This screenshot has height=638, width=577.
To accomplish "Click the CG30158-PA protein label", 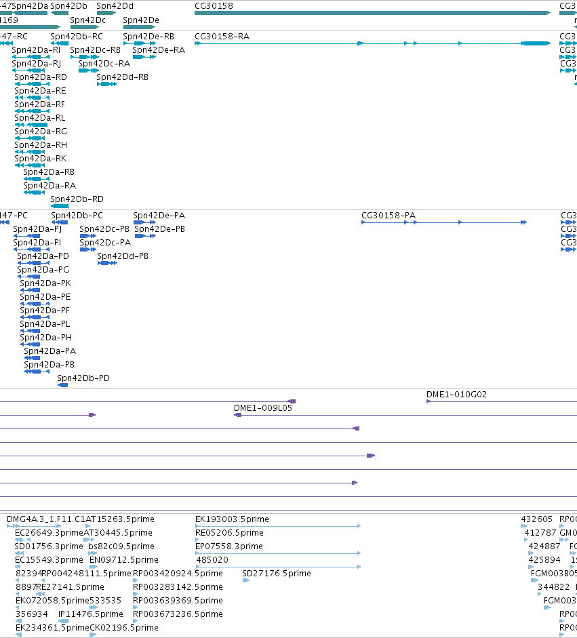I will [x=389, y=216].
